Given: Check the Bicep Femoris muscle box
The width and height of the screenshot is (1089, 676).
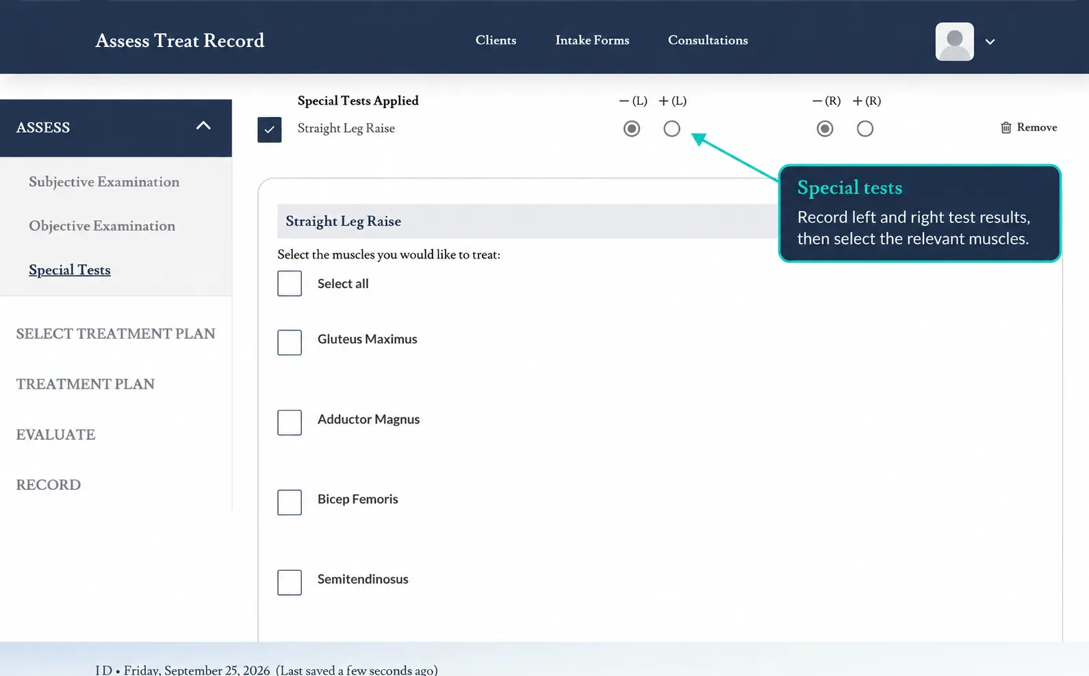Looking at the screenshot, I should click(290, 502).
